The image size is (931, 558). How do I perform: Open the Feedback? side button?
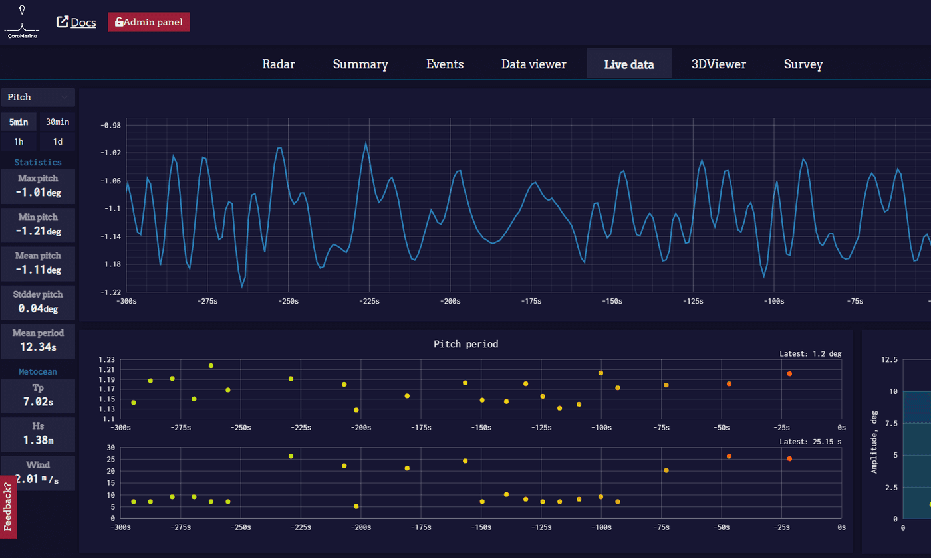pos(8,507)
